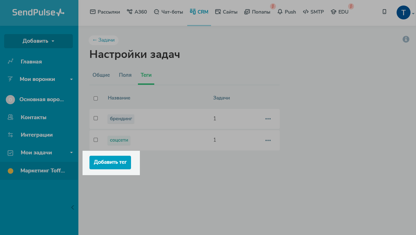Screen dimensions: 416x235
Task: Click the SendPulse logo
Action: 38,12
